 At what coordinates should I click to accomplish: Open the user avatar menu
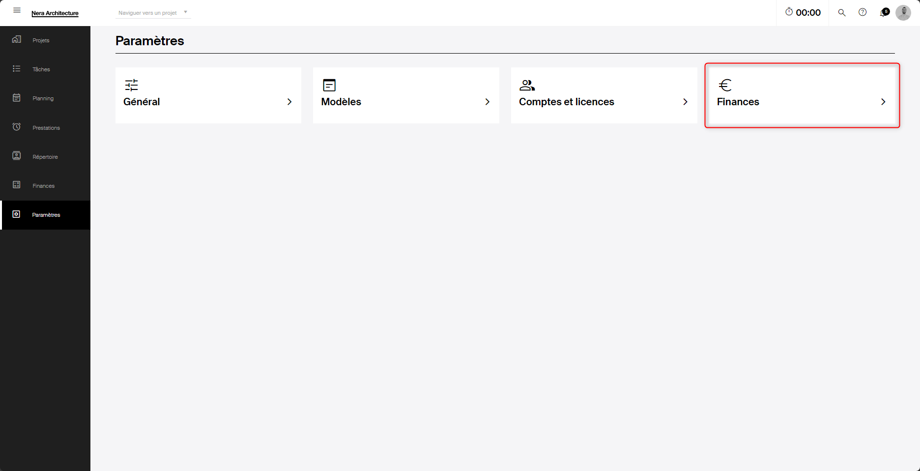pos(903,12)
